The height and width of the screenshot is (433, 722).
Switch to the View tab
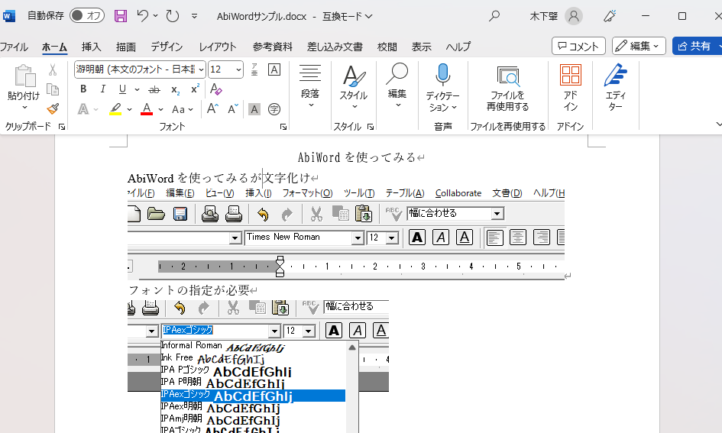[x=421, y=47]
